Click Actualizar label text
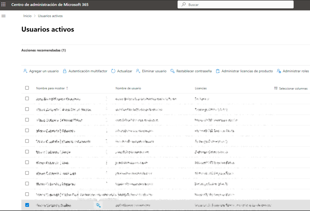 pos(124,71)
